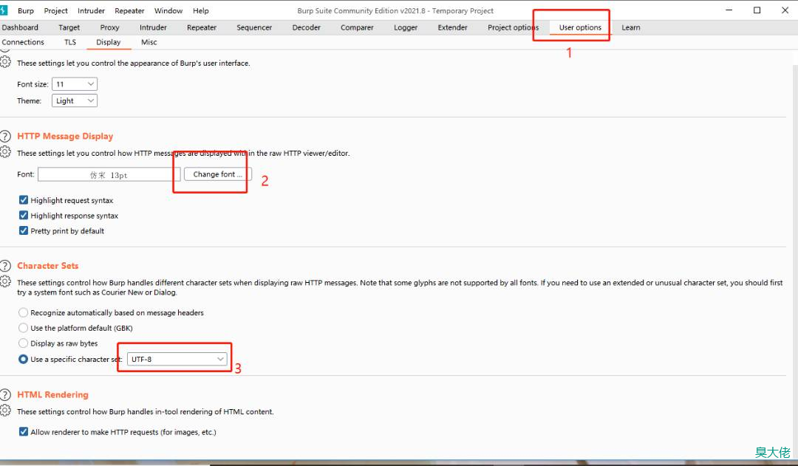The image size is (798, 466).
Task: Open the Burp menu
Action: (x=25, y=10)
